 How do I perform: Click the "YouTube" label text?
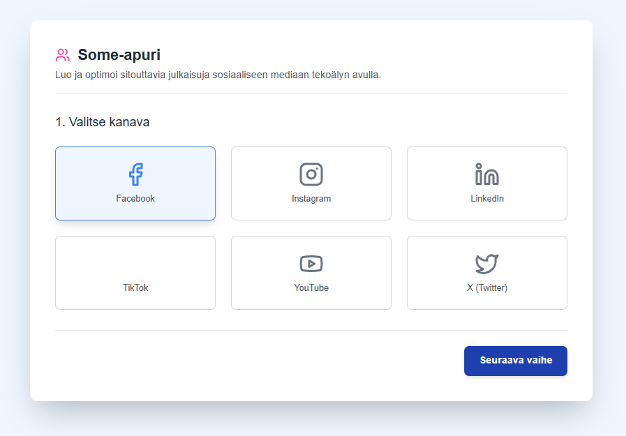[x=311, y=287]
